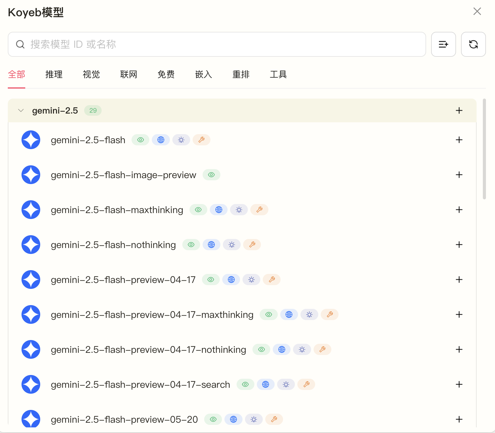Viewport: 495px width, 433px height.
Task: Show models under the 嵌入 tab
Action: 204,74
